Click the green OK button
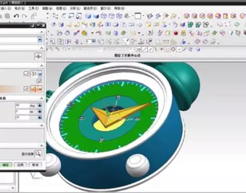246x193 pixels. (6, 165)
